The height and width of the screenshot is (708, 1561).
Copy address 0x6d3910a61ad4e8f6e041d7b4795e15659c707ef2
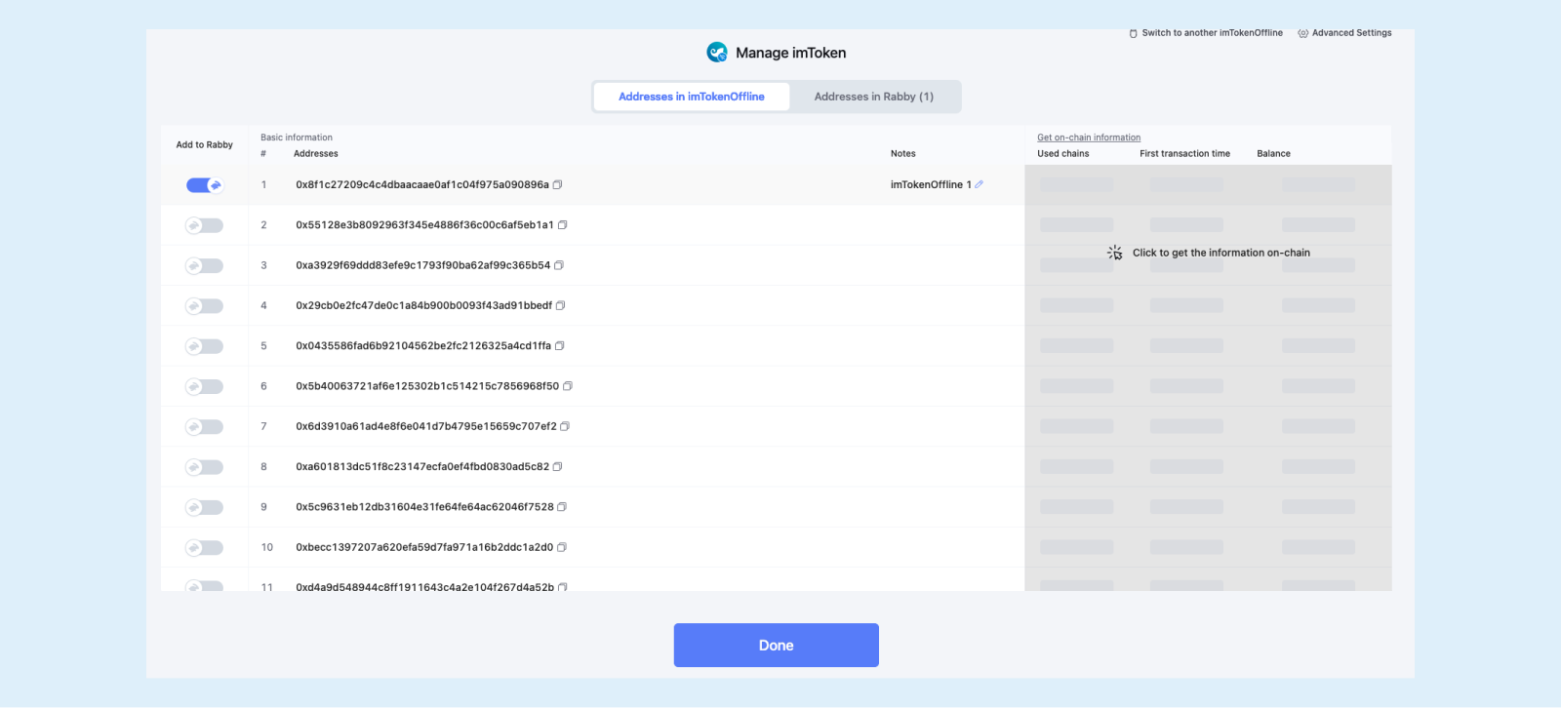565,426
